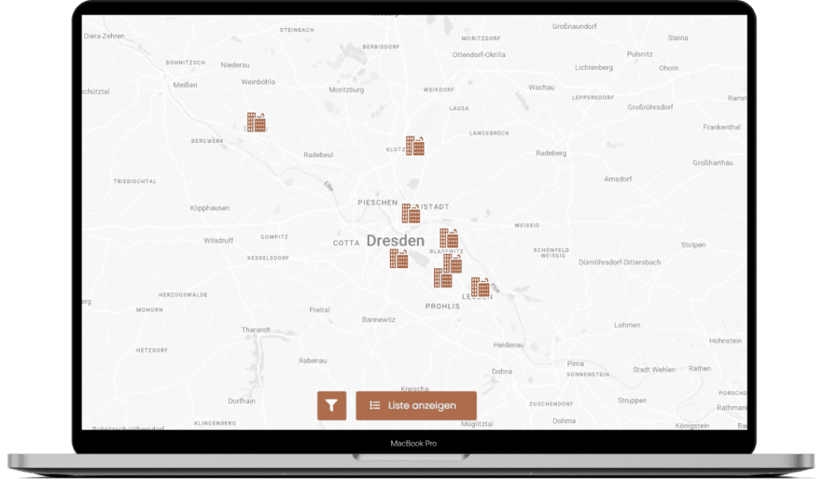Click the 'Liste anzeigen' button
This screenshot has height=480, width=823.
416,406
